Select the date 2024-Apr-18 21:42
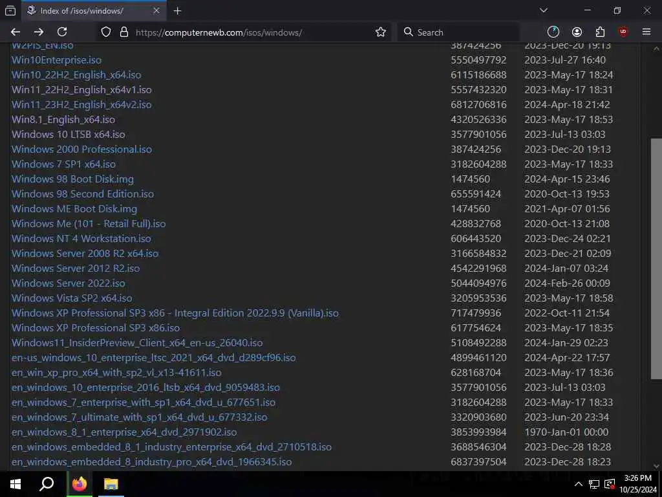This screenshot has height=497, width=662. pos(567,104)
